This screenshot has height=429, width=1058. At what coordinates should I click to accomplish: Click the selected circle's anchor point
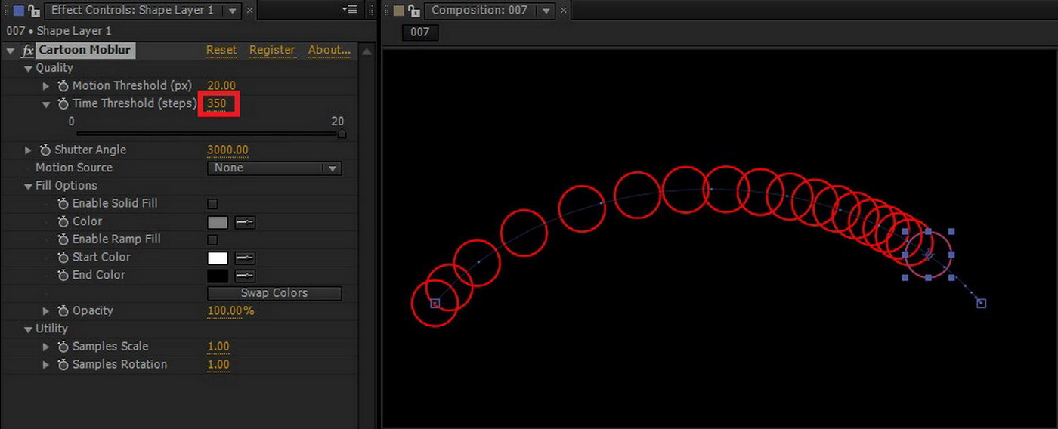929,255
